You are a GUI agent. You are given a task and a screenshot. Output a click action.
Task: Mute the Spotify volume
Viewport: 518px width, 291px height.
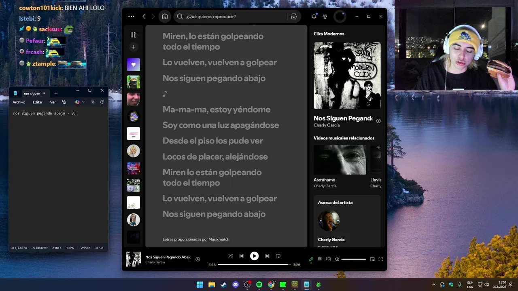(337, 259)
